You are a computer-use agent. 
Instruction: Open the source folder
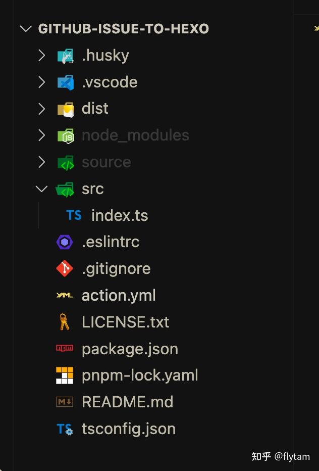click(x=106, y=162)
